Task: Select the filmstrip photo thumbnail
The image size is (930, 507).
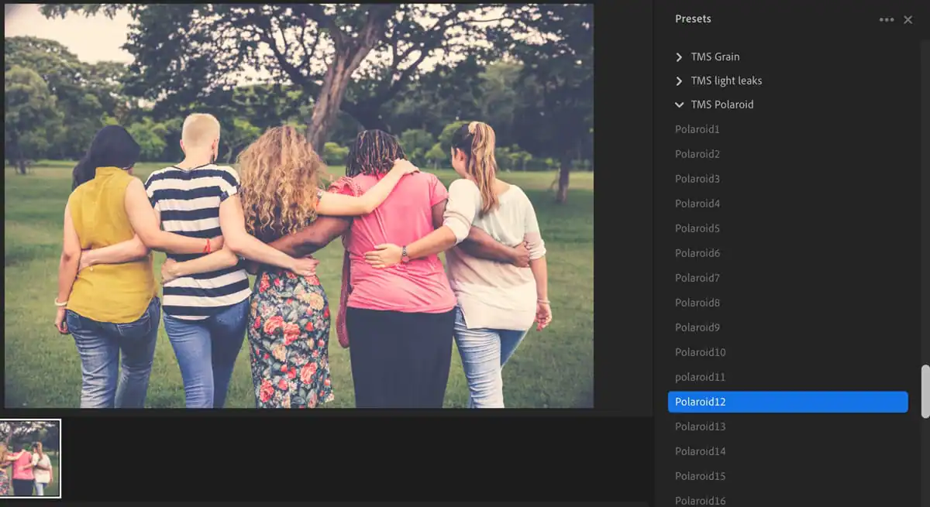Action: (29, 458)
